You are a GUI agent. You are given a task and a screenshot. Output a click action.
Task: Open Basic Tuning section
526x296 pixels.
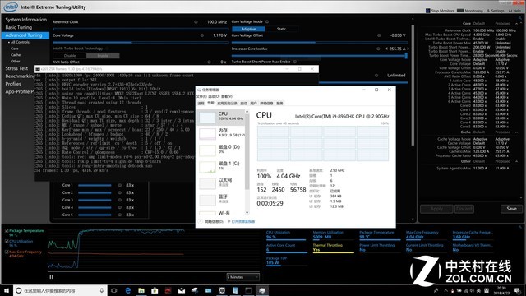click(18, 27)
